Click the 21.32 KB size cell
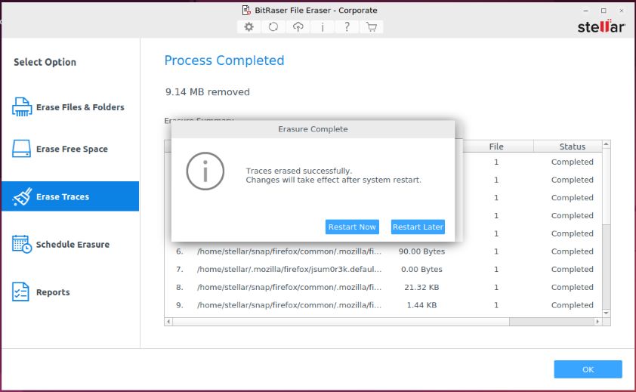 click(421, 287)
